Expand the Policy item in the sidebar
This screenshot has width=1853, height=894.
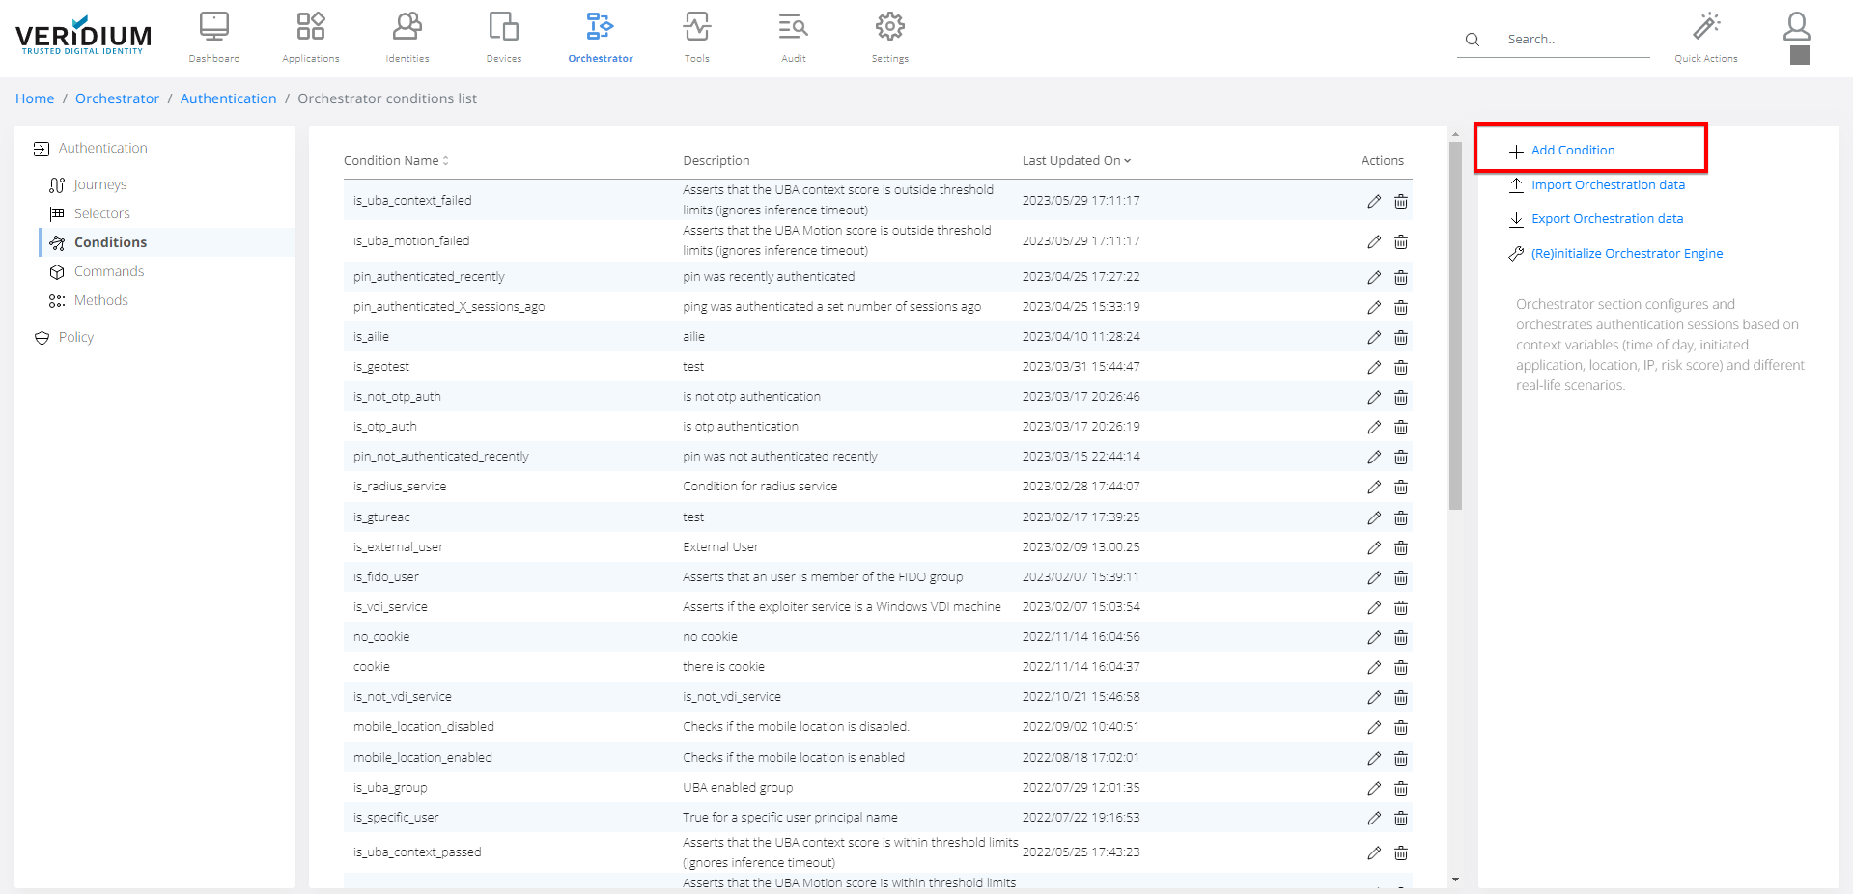(75, 337)
